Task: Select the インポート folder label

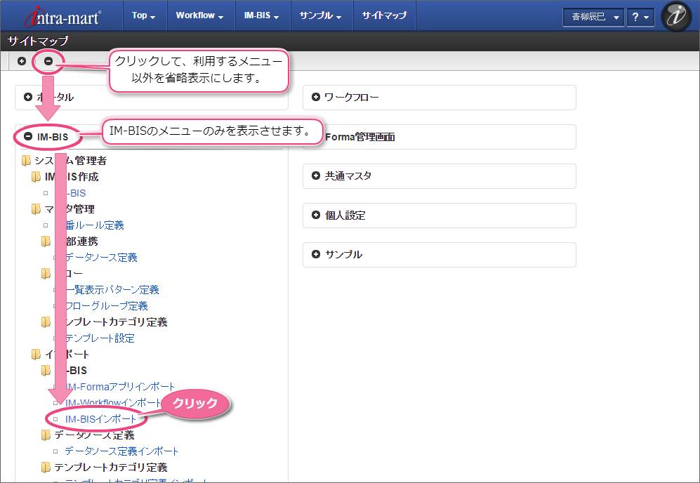Action: (x=67, y=354)
